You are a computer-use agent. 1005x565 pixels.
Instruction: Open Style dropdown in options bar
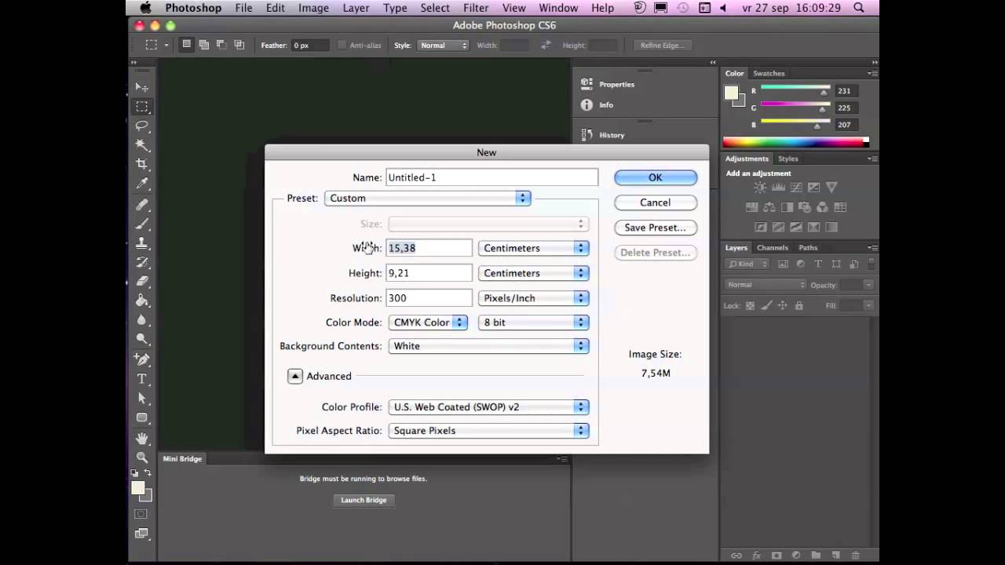coord(444,46)
